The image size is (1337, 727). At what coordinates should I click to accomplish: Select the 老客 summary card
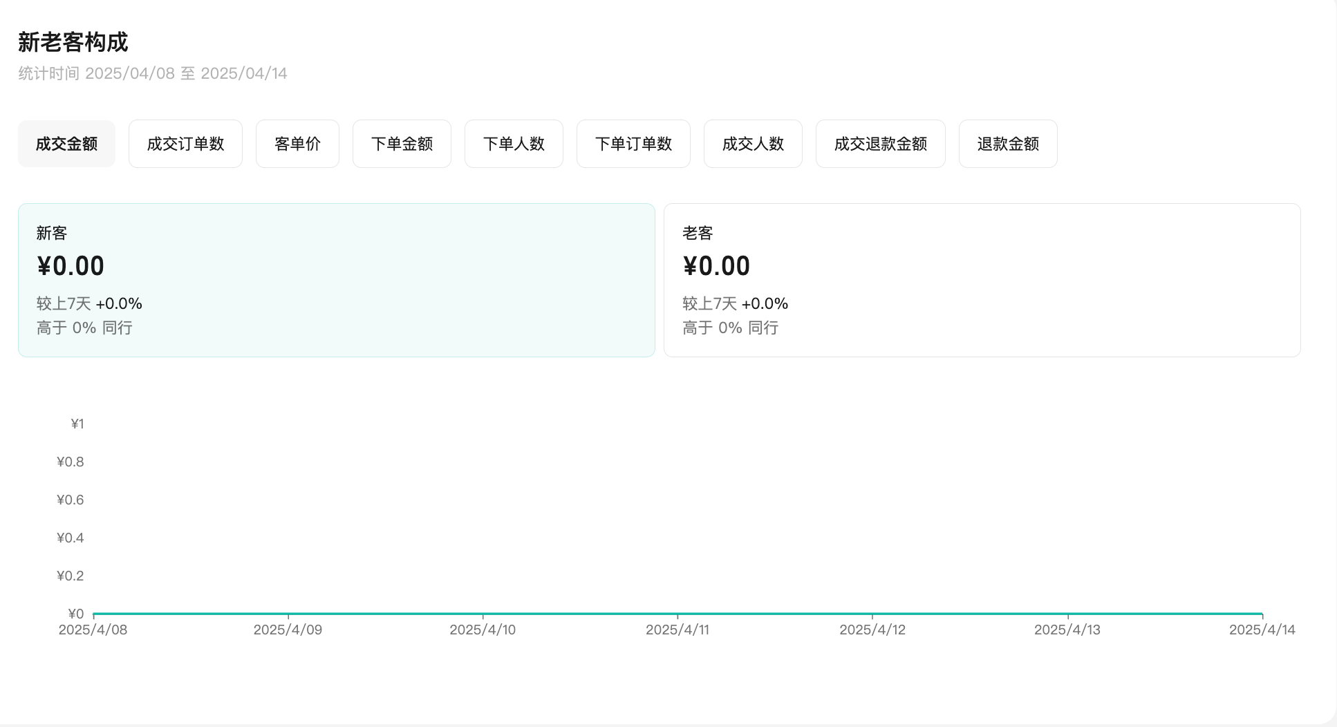coord(982,280)
